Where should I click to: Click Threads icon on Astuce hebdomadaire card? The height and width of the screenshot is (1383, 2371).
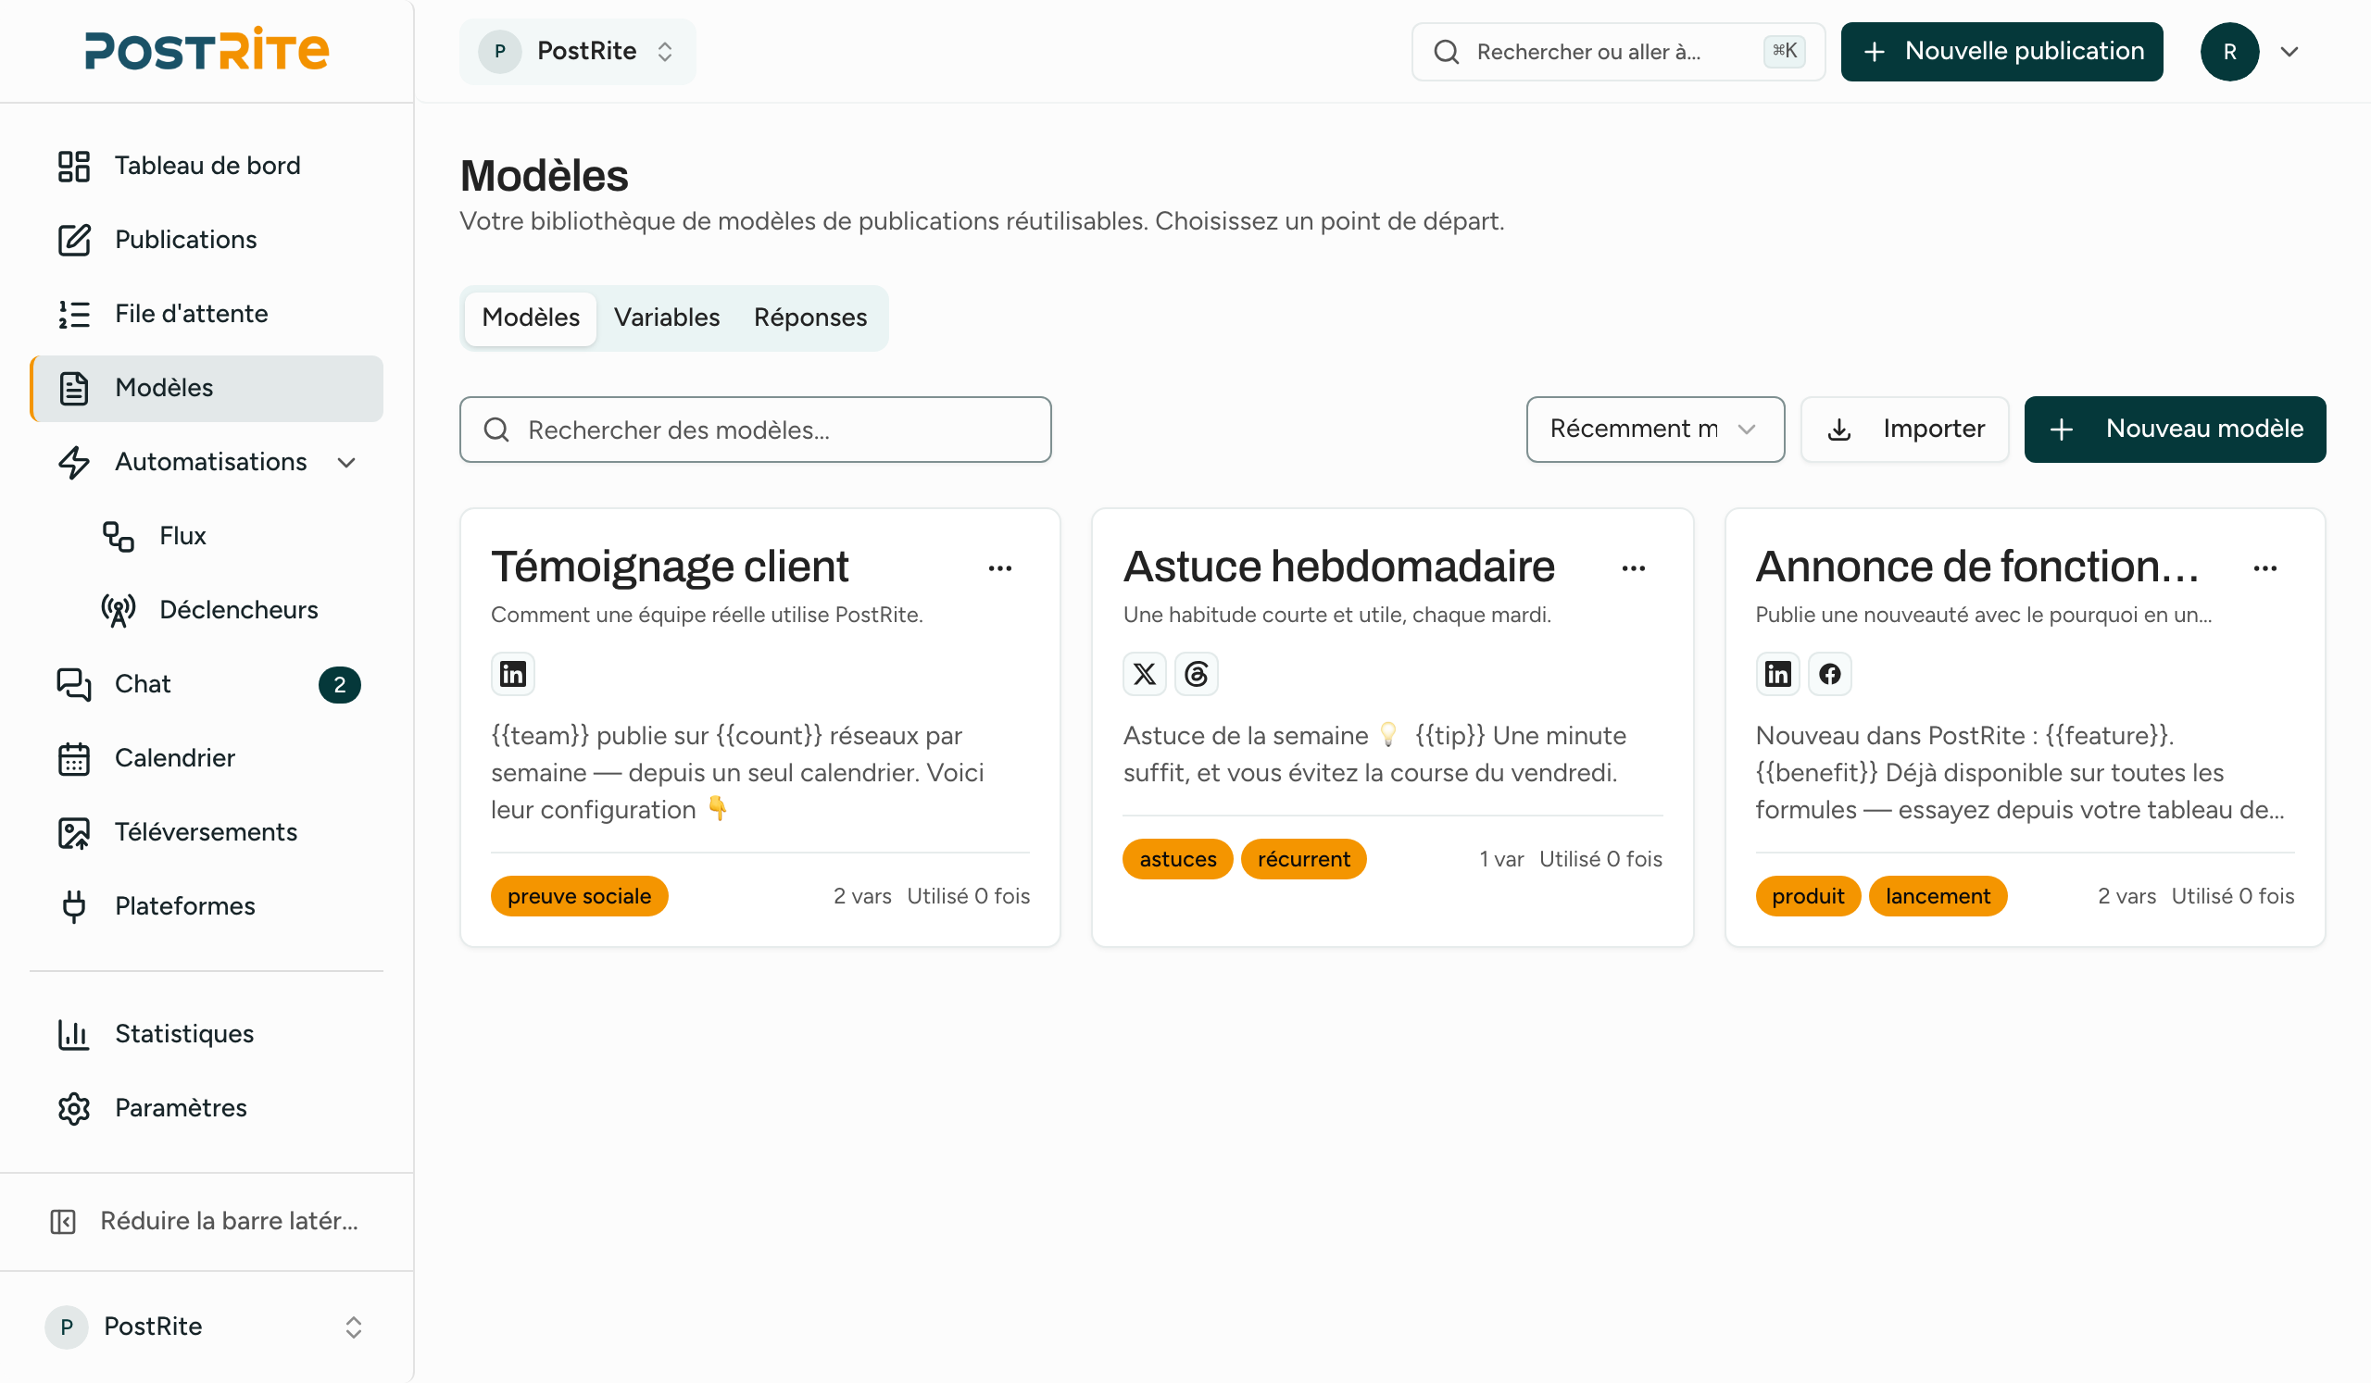coord(1197,674)
